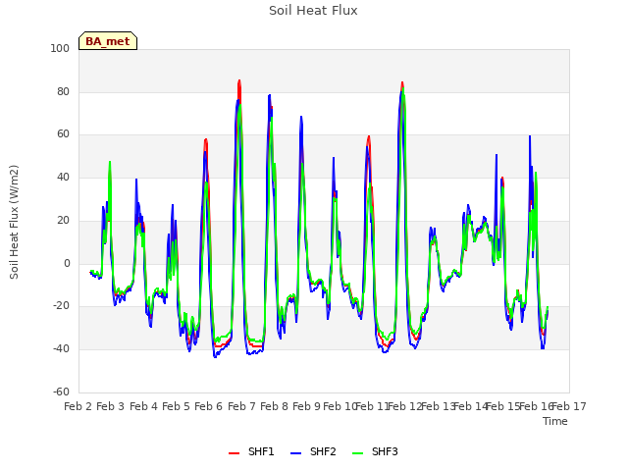Click the peak near Feb 12 above 80

point(402,83)
